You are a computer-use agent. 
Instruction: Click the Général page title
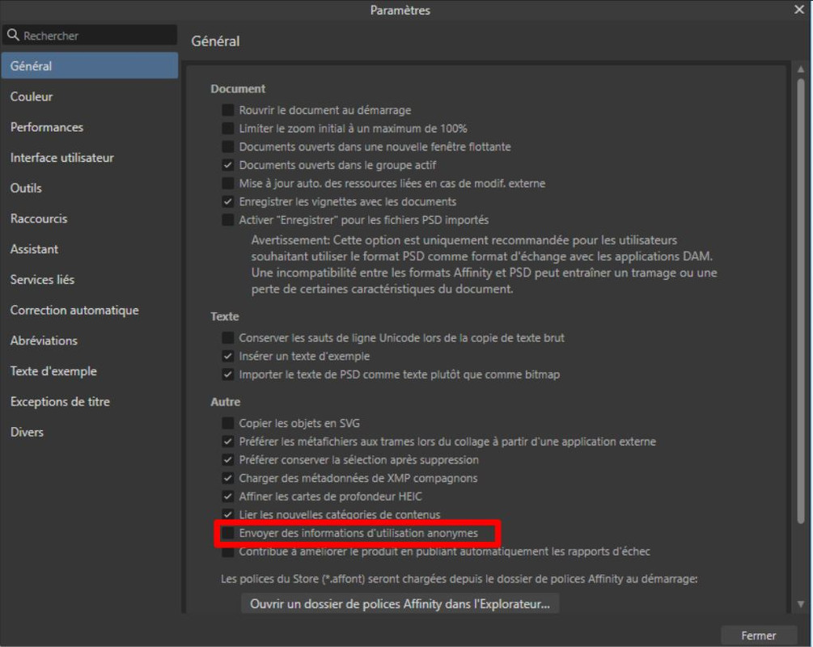click(215, 41)
